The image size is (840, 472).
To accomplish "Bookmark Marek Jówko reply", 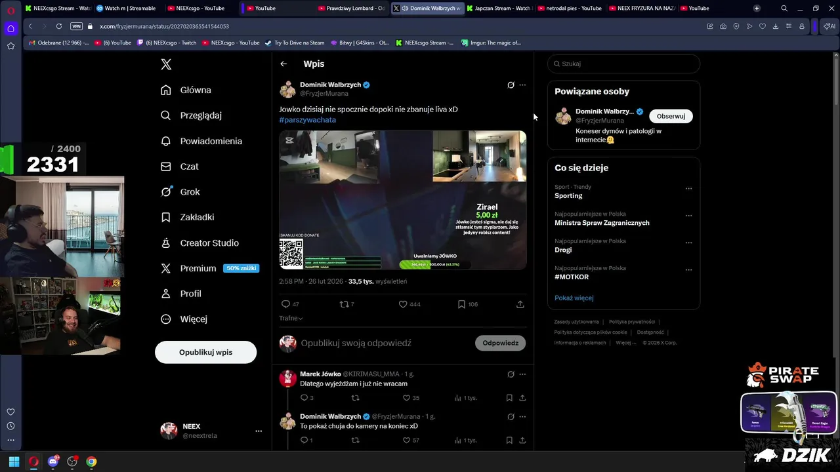I will pyautogui.click(x=509, y=398).
